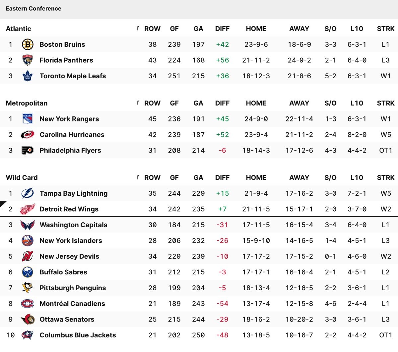Click the New York Rangers logo
398x352 pixels.
coord(28,119)
